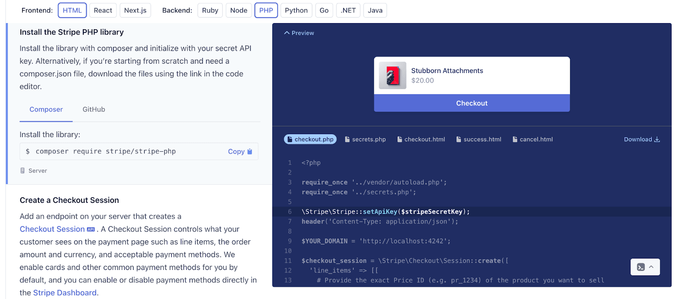Open the checkout.html file tab
The width and height of the screenshot is (683, 299).
[421, 139]
